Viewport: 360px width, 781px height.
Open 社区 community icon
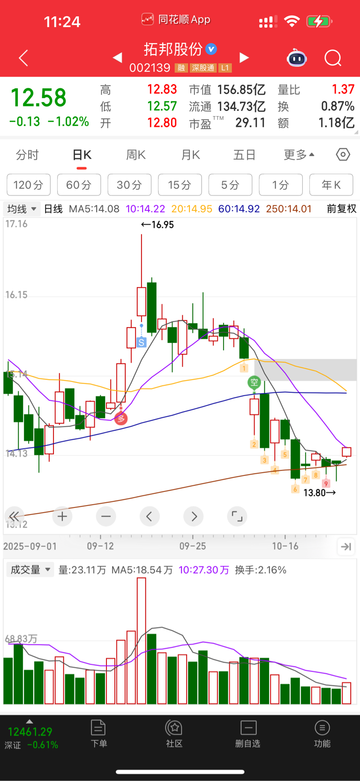pyautogui.click(x=174, y=733)
